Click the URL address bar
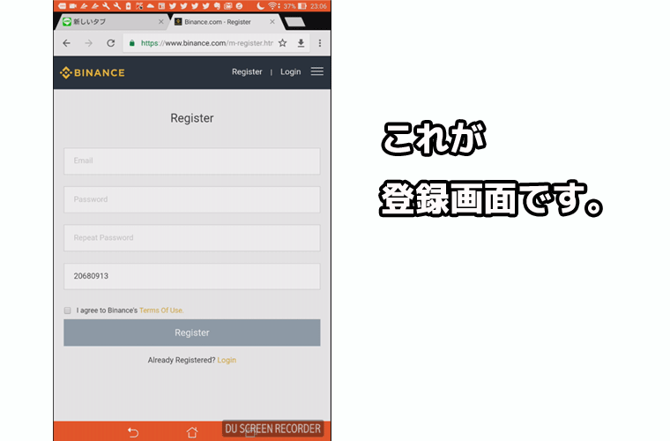 pyautogui.click(x=207, y=43)
